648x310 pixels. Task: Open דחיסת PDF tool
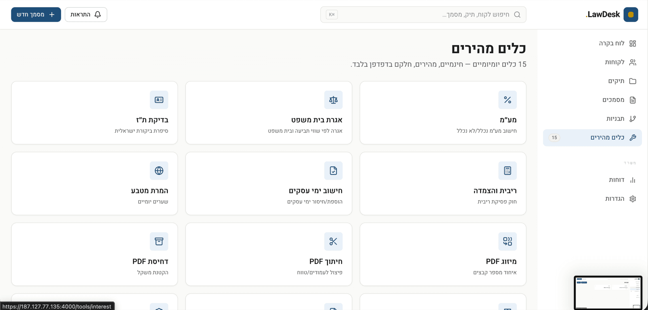[x=150, y=261]
